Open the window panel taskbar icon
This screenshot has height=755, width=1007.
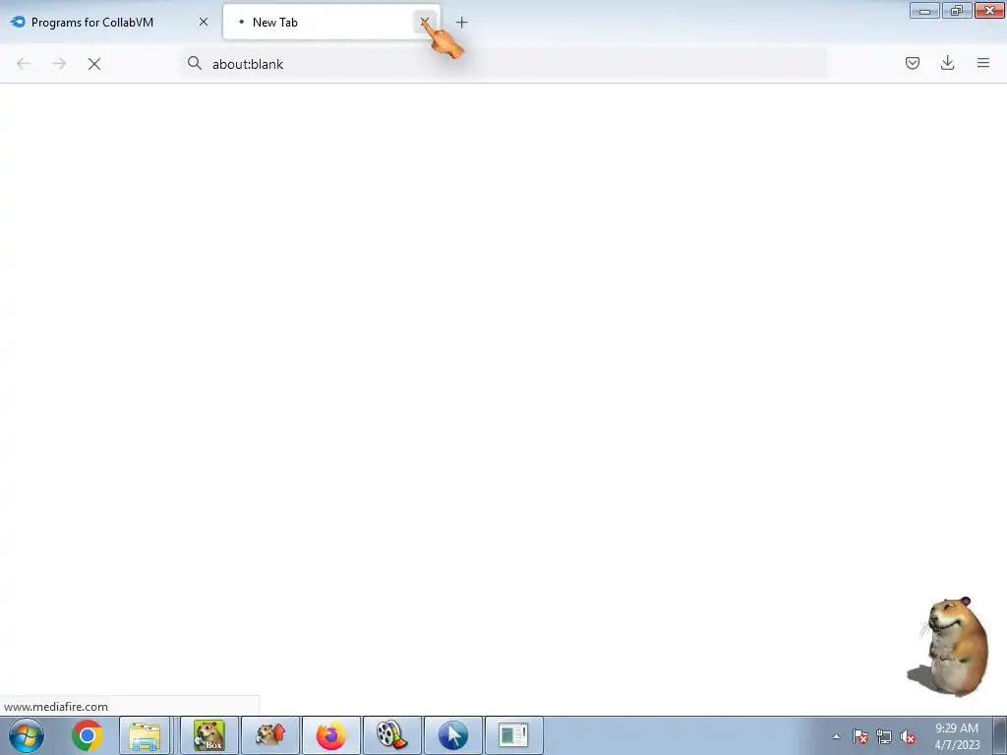pyautogui.click(x=513, y=735)
